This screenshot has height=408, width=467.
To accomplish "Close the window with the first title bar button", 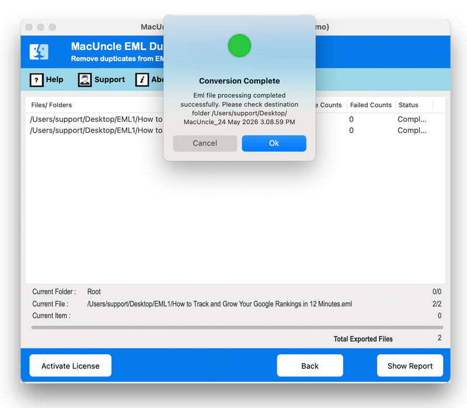I will pos(29,27).
